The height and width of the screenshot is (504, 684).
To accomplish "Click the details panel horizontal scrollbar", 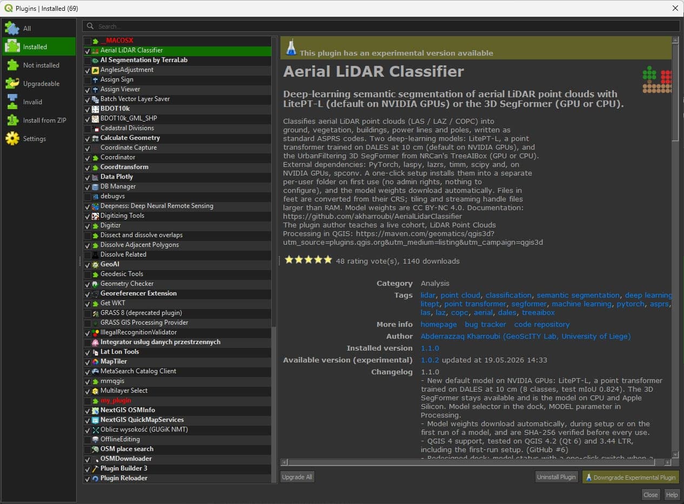I will [x=475, y=462].
